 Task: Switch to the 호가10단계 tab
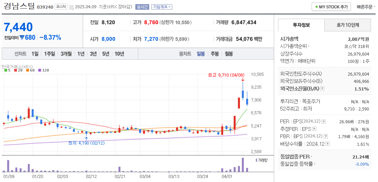348,25
